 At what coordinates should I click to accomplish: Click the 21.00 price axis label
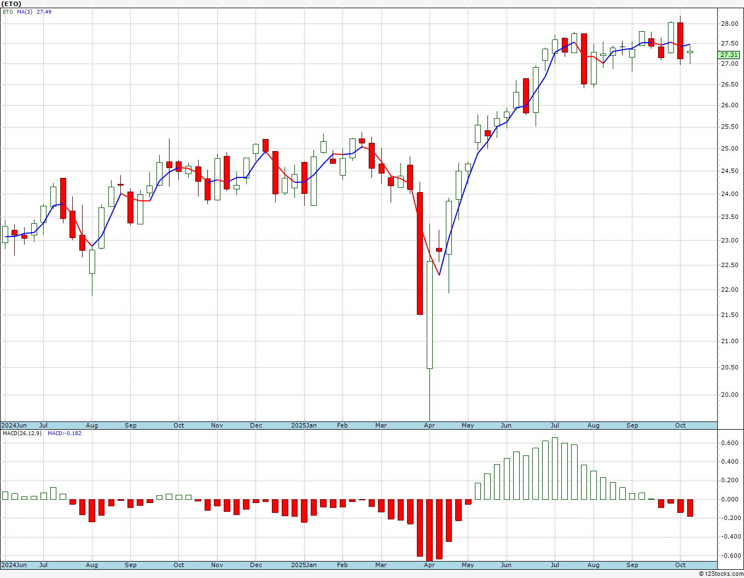(x=729, y=341)
